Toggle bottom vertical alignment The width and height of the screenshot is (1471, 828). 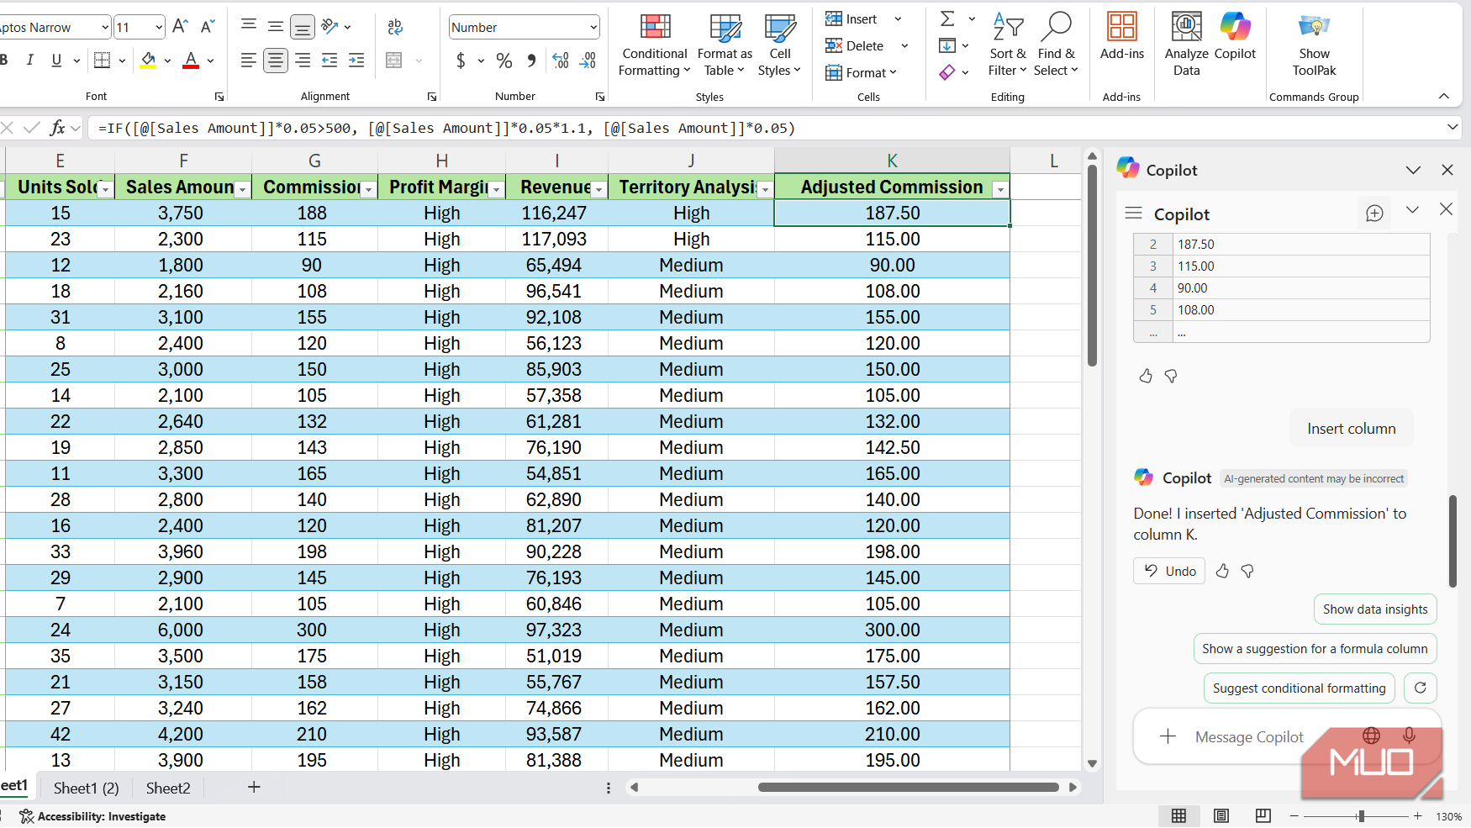click(303, 27)
